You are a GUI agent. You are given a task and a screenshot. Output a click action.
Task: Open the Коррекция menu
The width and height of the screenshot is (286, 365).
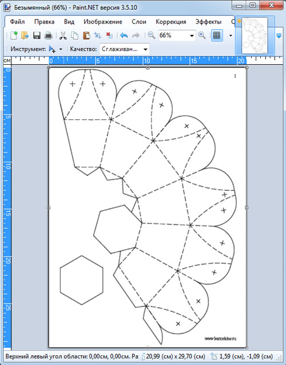[171, 22]
